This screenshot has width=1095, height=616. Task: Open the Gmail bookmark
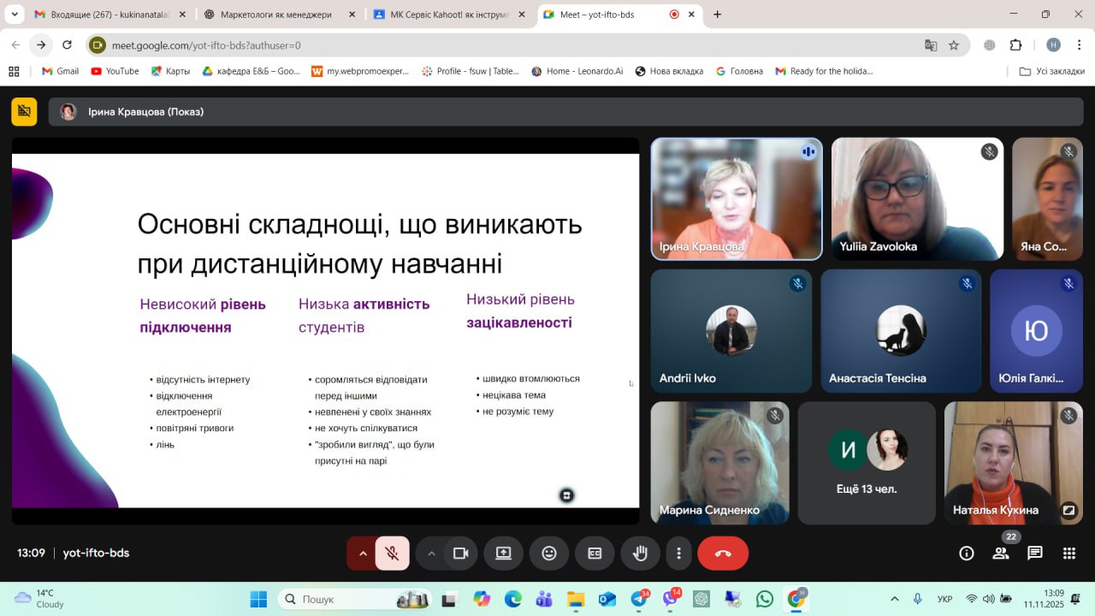[61, 71]
